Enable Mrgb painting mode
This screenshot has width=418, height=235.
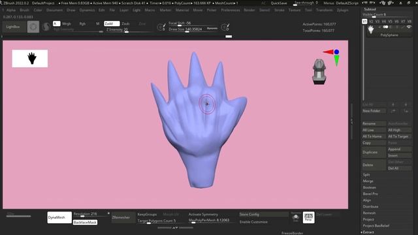point(67,23)
